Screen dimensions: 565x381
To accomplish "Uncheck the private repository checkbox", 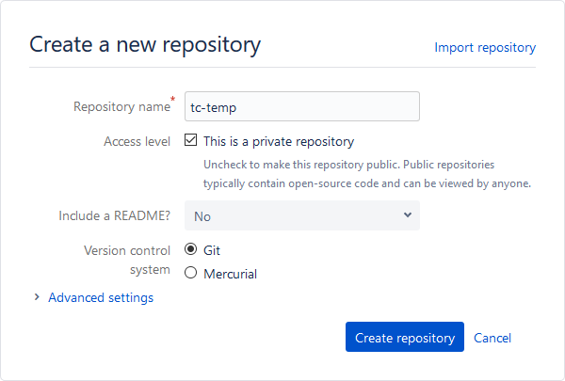I will point(190,141).
